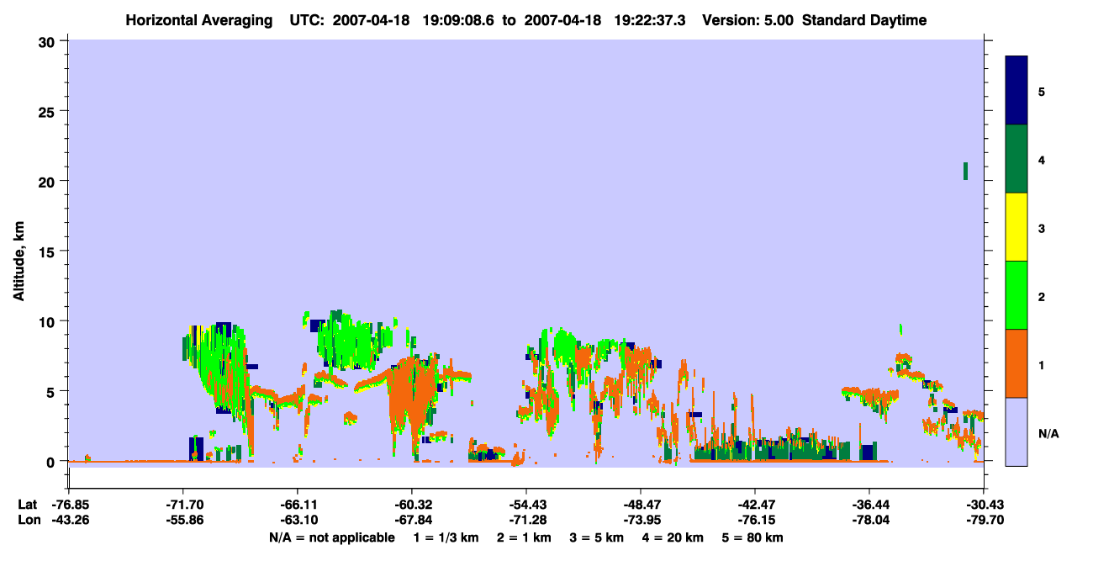Click the legend text '2 = 1 km'
1093x561 pixels.
tap(524, 537)
